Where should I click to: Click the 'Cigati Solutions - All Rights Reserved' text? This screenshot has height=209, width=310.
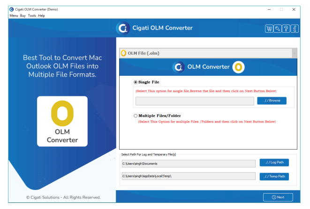click(x=63, y=197)
